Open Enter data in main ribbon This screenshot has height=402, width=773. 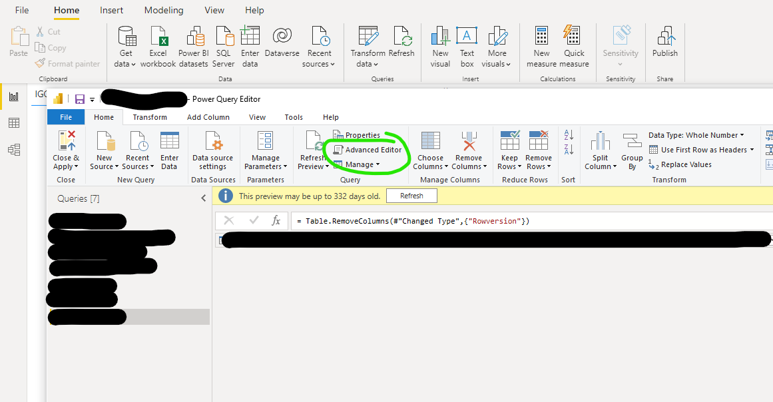pos(250,47)
